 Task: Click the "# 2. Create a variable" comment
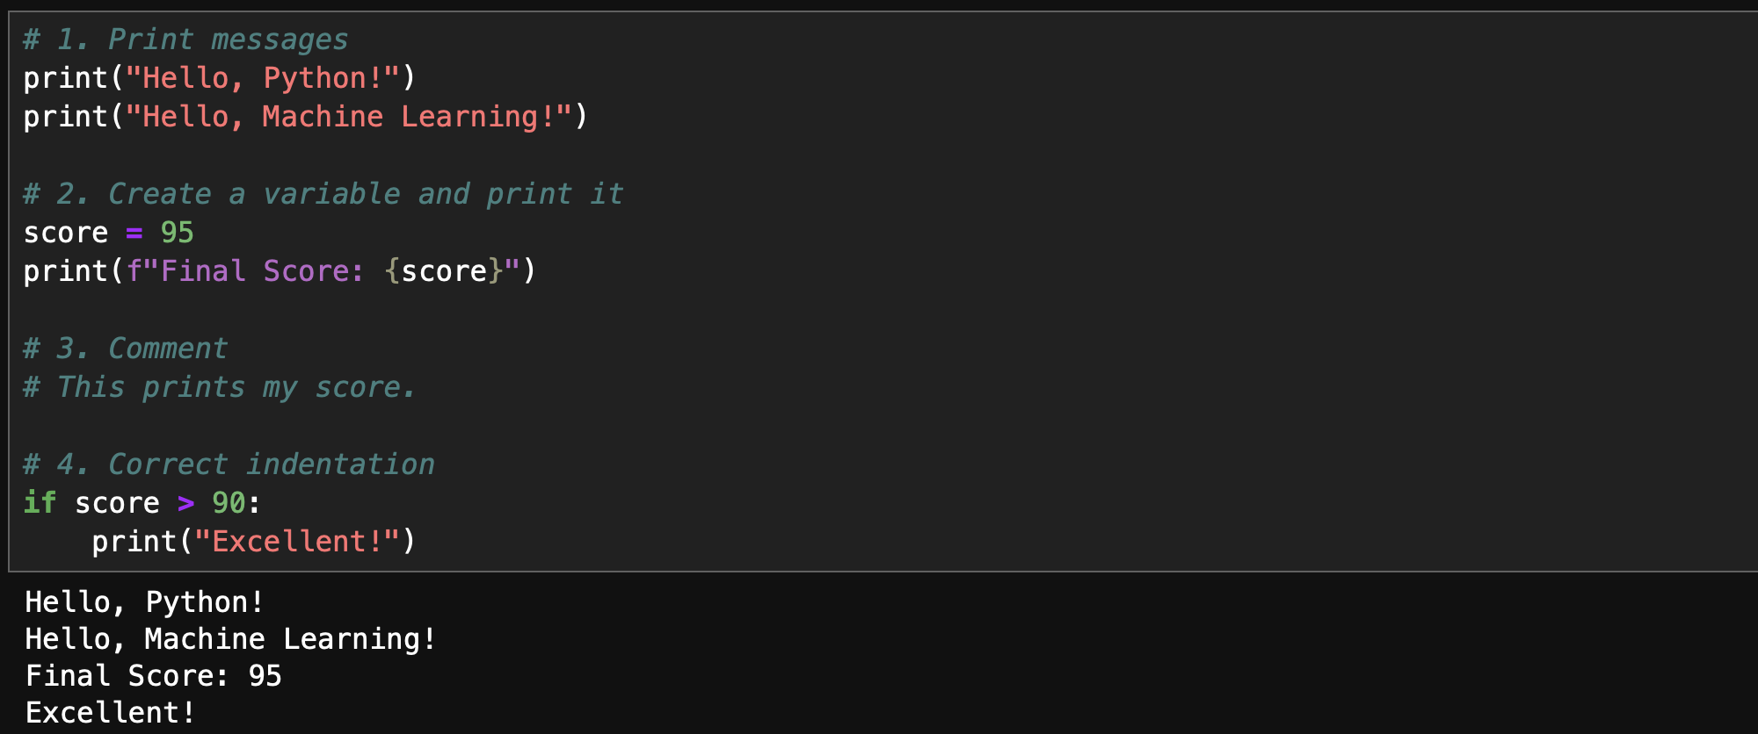tap(323, 194)
